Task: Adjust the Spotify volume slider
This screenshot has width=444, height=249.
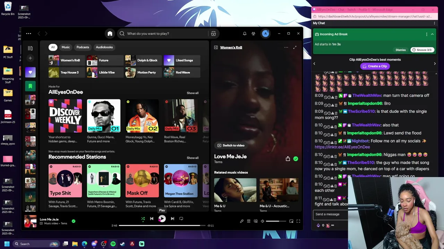Action: pos(276,221)
